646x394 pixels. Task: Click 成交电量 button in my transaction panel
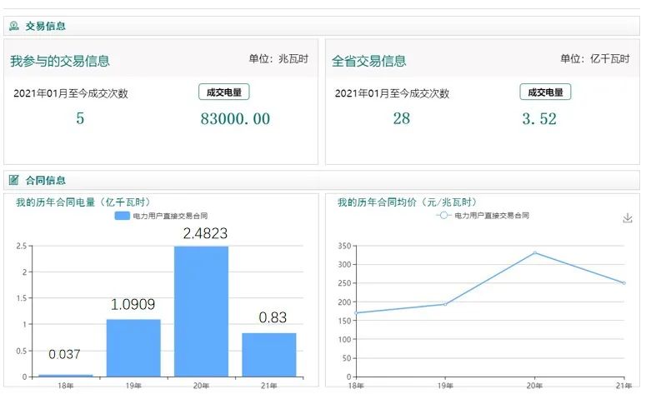coord(224,92)
